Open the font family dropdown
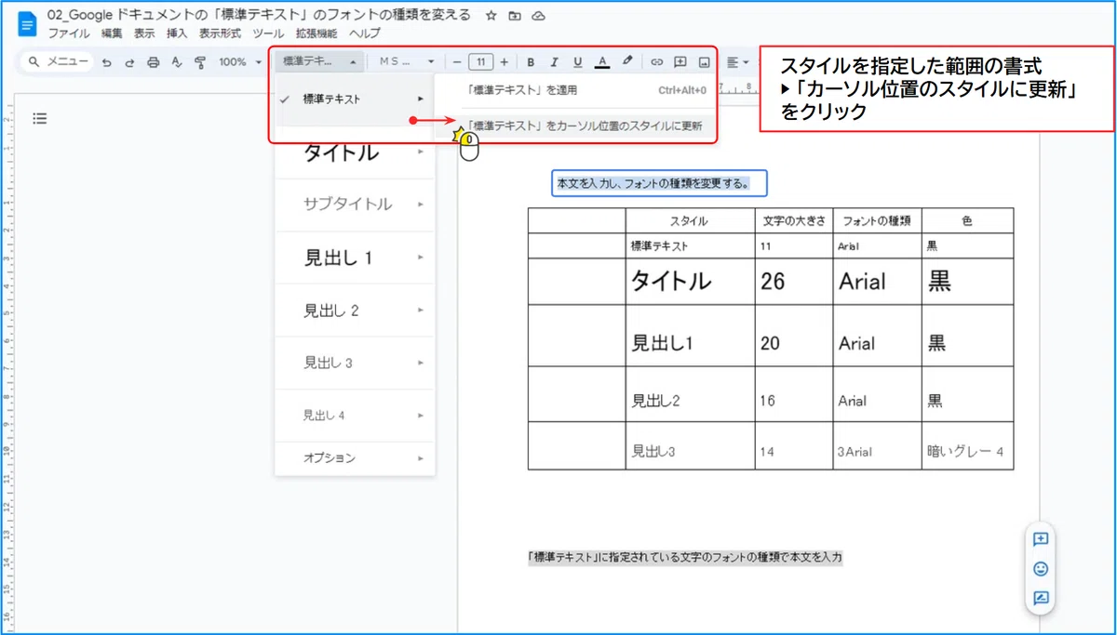The height and width of the screenshot is (635, 1117). pyautogui.click(x=406, y=62)
